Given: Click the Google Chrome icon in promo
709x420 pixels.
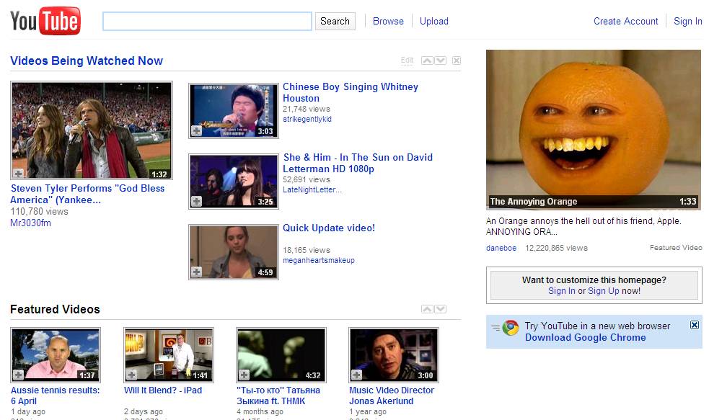Looking at the screenshot, I should click(x=511, y=329).
